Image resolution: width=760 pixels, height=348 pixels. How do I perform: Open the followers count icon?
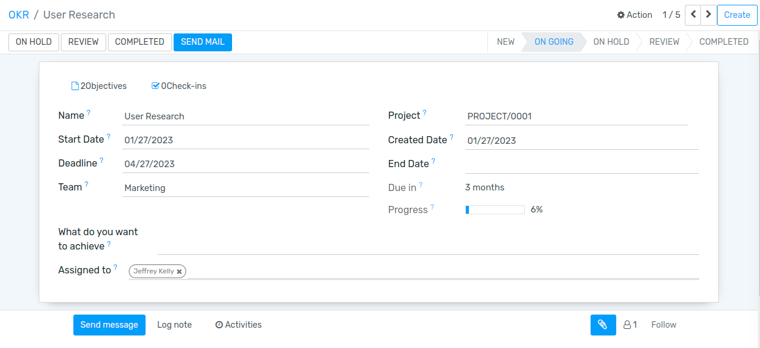point(630,325)
